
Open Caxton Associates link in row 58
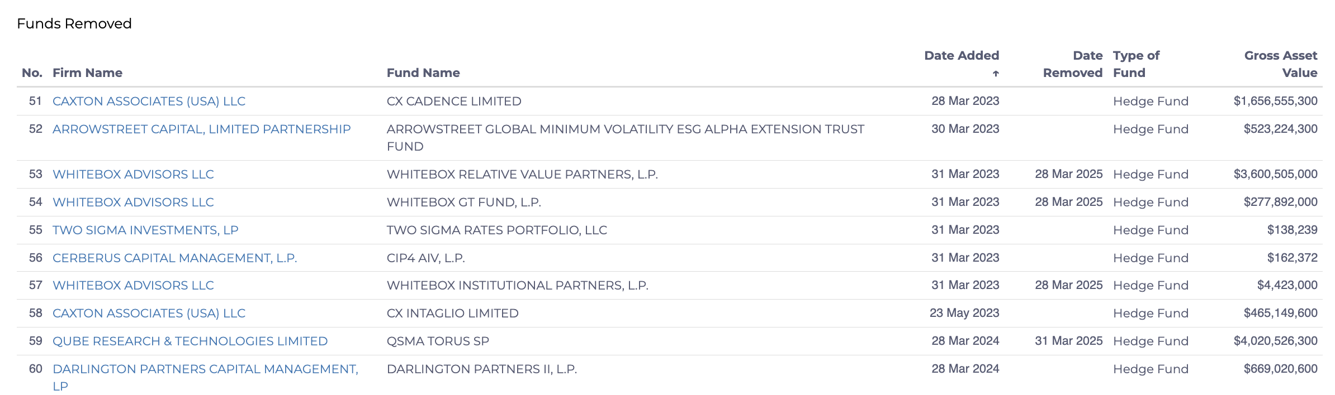[x=149, y=314]
